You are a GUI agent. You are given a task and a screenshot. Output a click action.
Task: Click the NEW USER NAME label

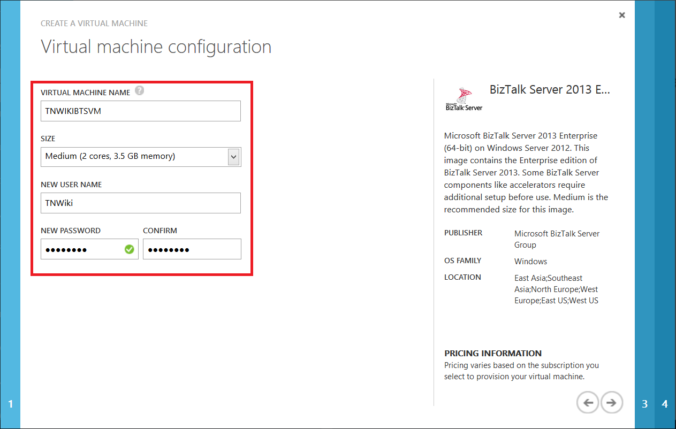click(71, 185)
